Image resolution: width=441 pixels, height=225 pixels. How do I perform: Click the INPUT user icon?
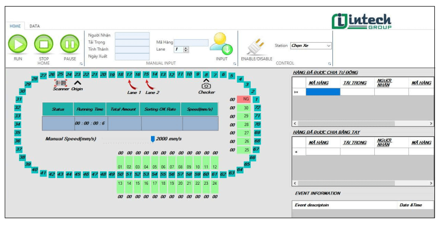pos(221,44)
